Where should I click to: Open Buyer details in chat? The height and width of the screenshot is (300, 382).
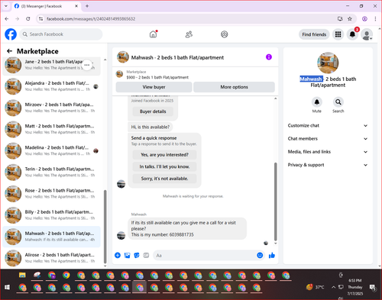point(153,111)
